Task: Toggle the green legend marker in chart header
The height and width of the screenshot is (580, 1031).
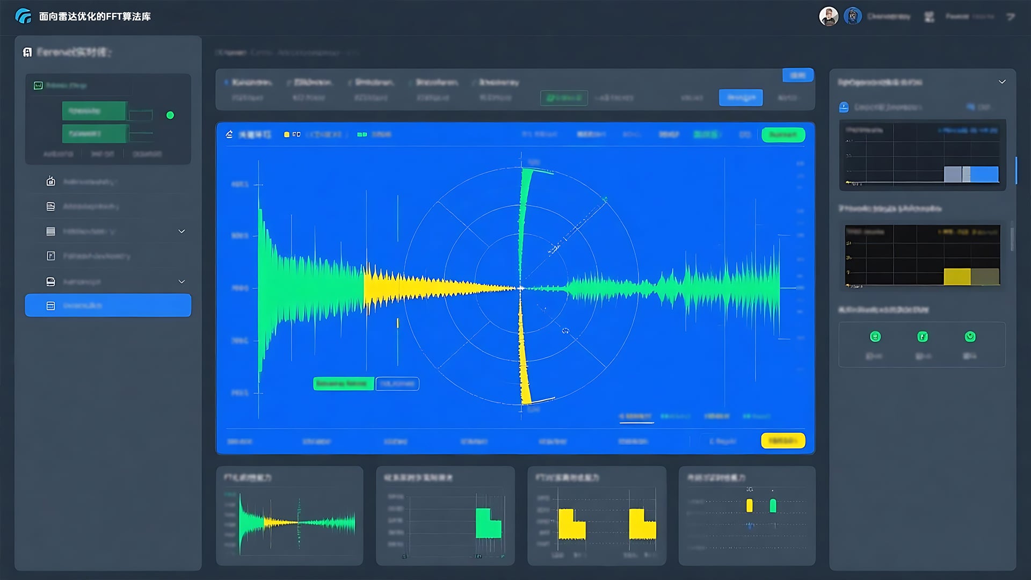Action: point(362,134)
